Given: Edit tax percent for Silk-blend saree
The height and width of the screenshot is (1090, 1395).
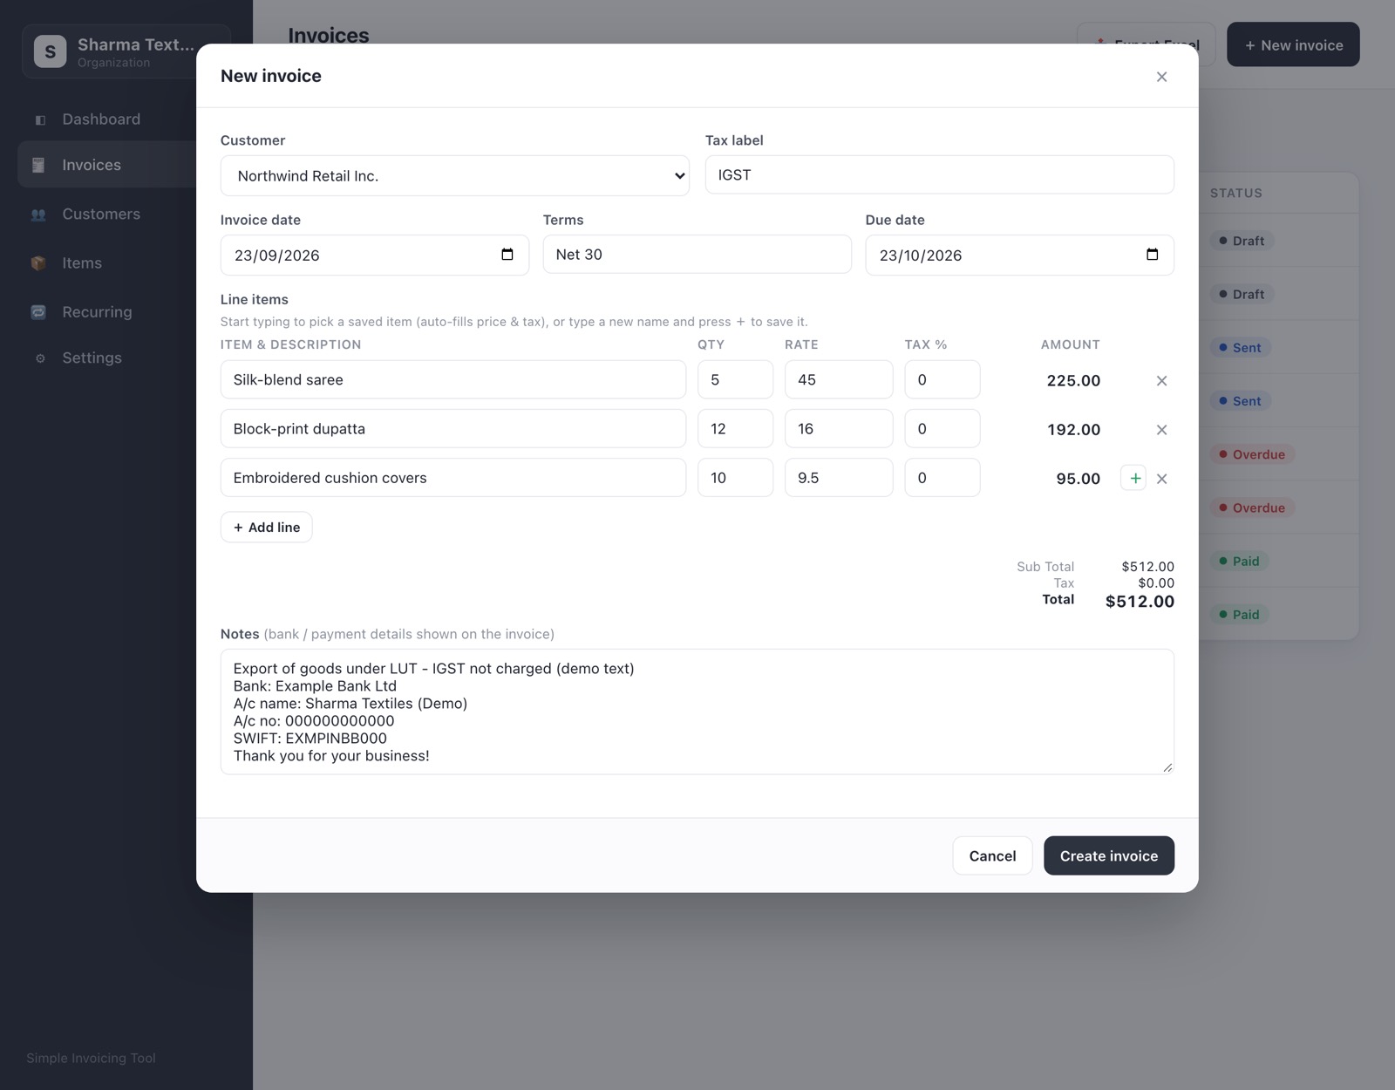Looking at the screenshot, I should 942,379.
